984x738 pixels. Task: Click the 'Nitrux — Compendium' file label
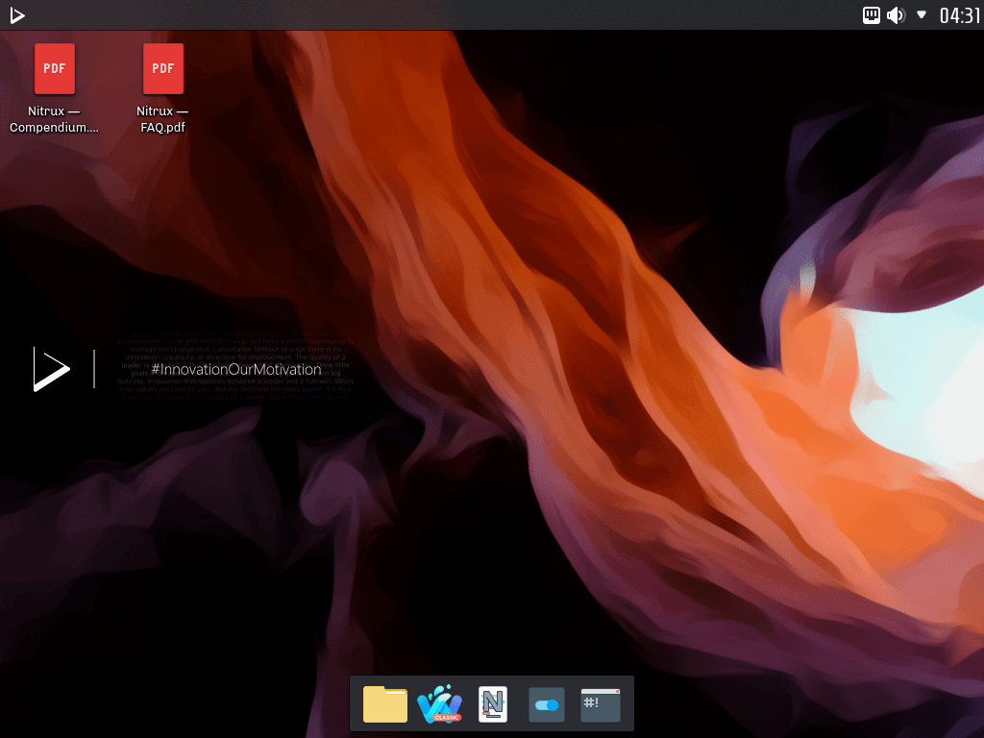pyautogui.click(x=55, y=119)
